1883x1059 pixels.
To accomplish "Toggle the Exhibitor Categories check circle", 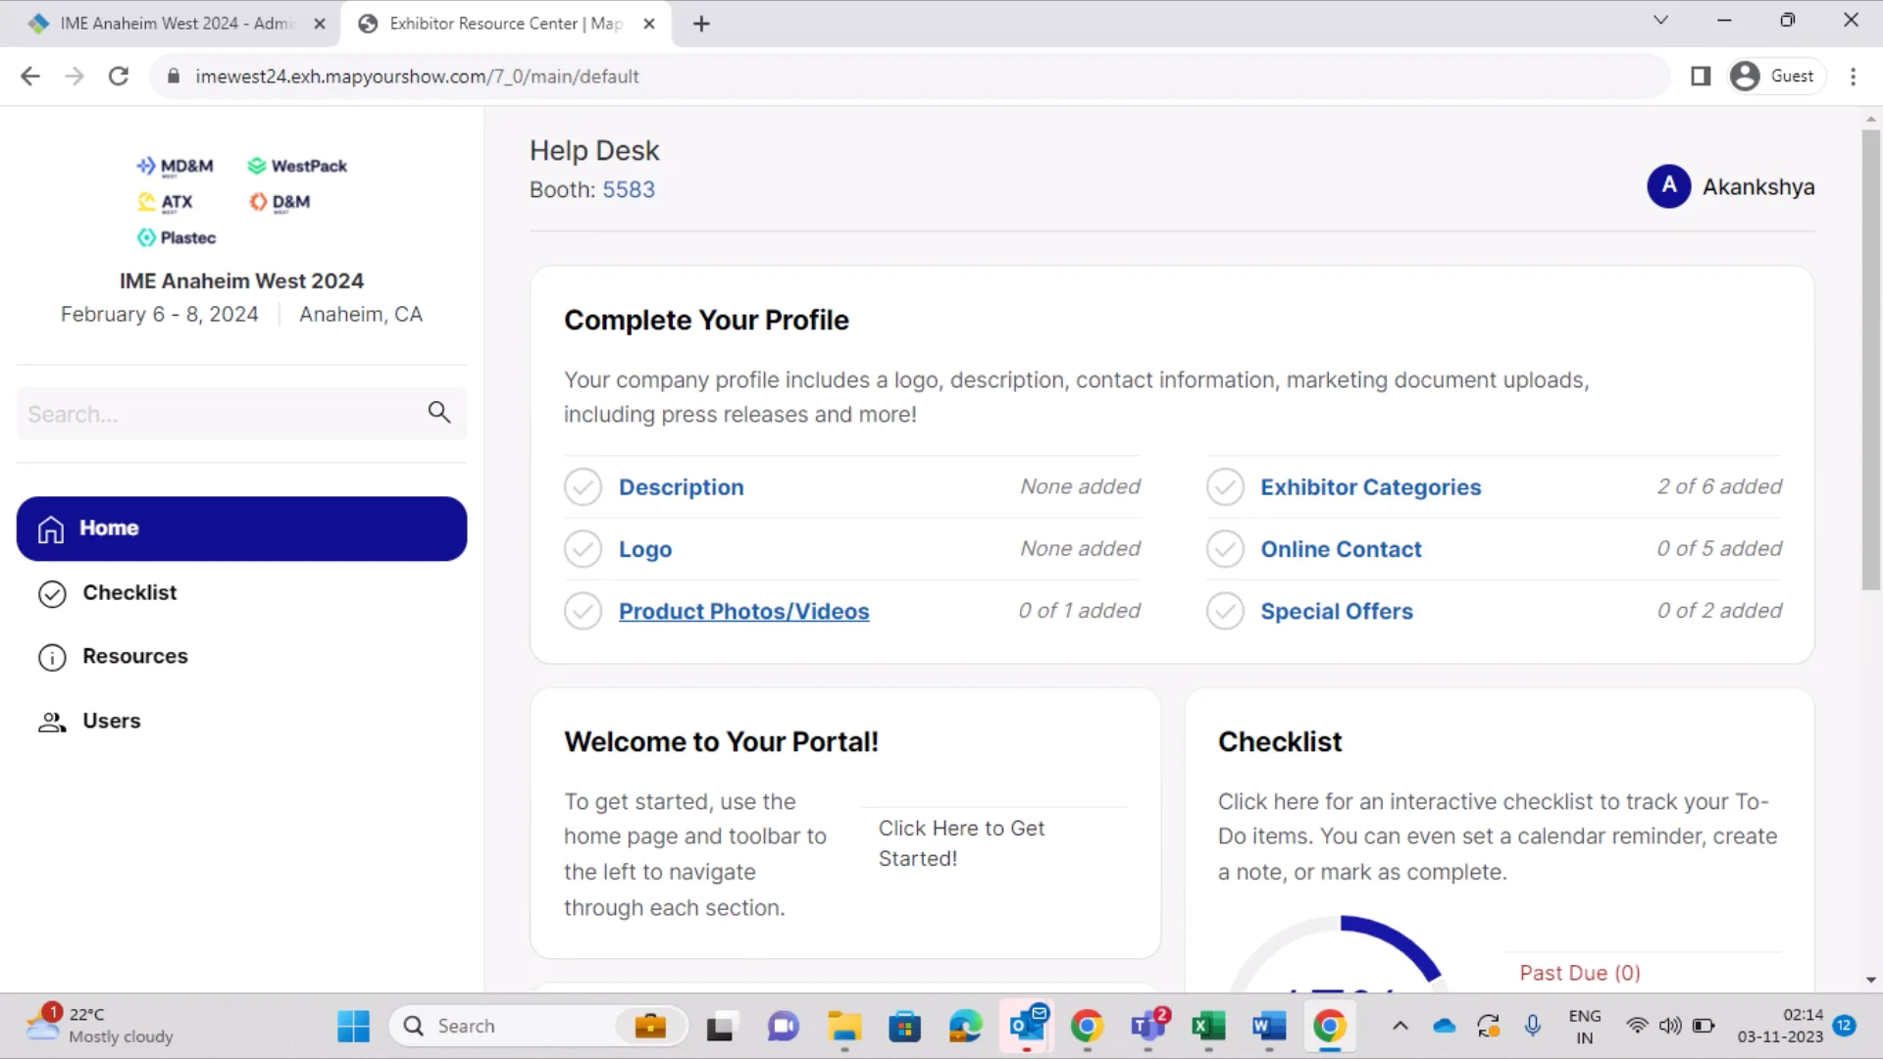I will click(x=1225, y=487).
